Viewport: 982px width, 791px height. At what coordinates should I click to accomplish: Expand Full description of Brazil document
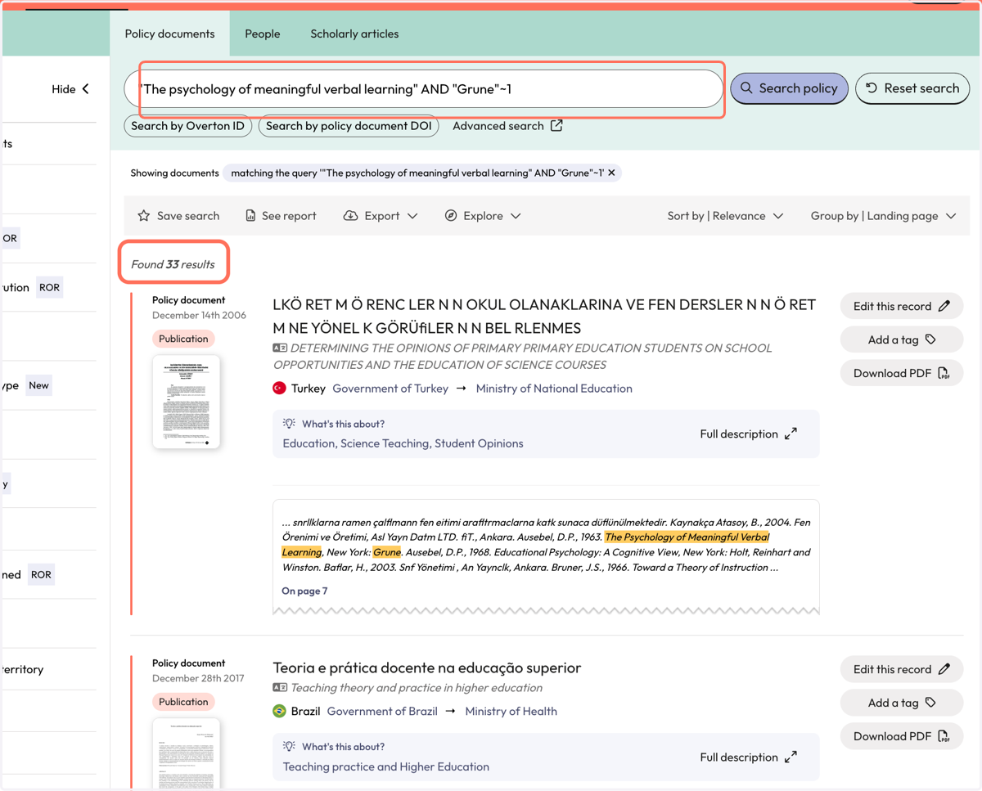(x=748, y=757)
